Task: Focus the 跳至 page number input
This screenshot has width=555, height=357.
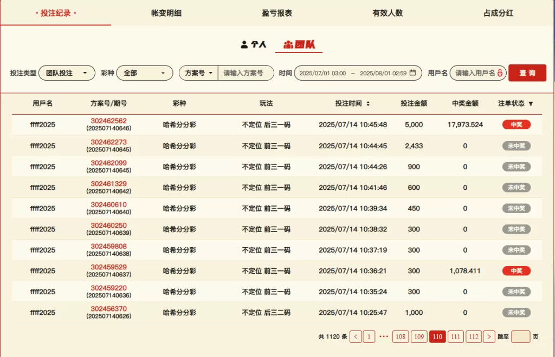Action: coord(521,336)
